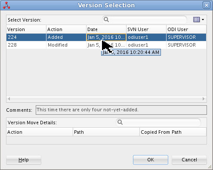Click the magnifier icon in Select Version search
This screenshot has width=213, height=170.
click(x=106, y=19)
